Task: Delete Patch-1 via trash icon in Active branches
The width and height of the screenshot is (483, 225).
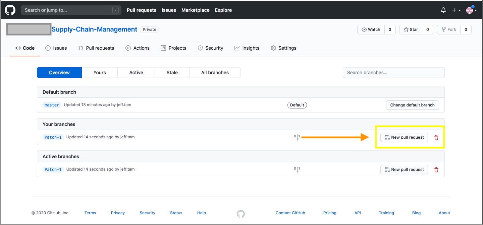Action: (x=436, y=170)
